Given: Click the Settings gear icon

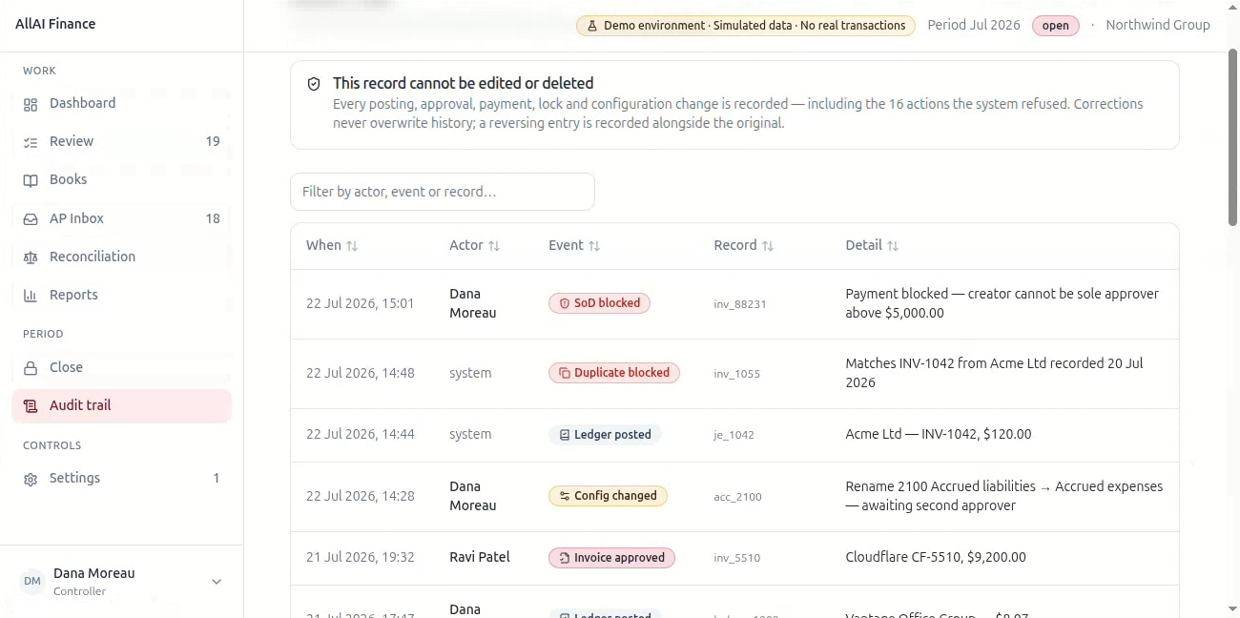Looking at the screenshot, I should click(x=31, y=479).
